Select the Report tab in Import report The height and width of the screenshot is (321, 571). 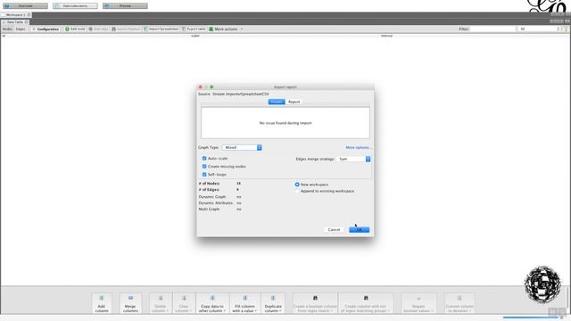[x=294, y=102]
